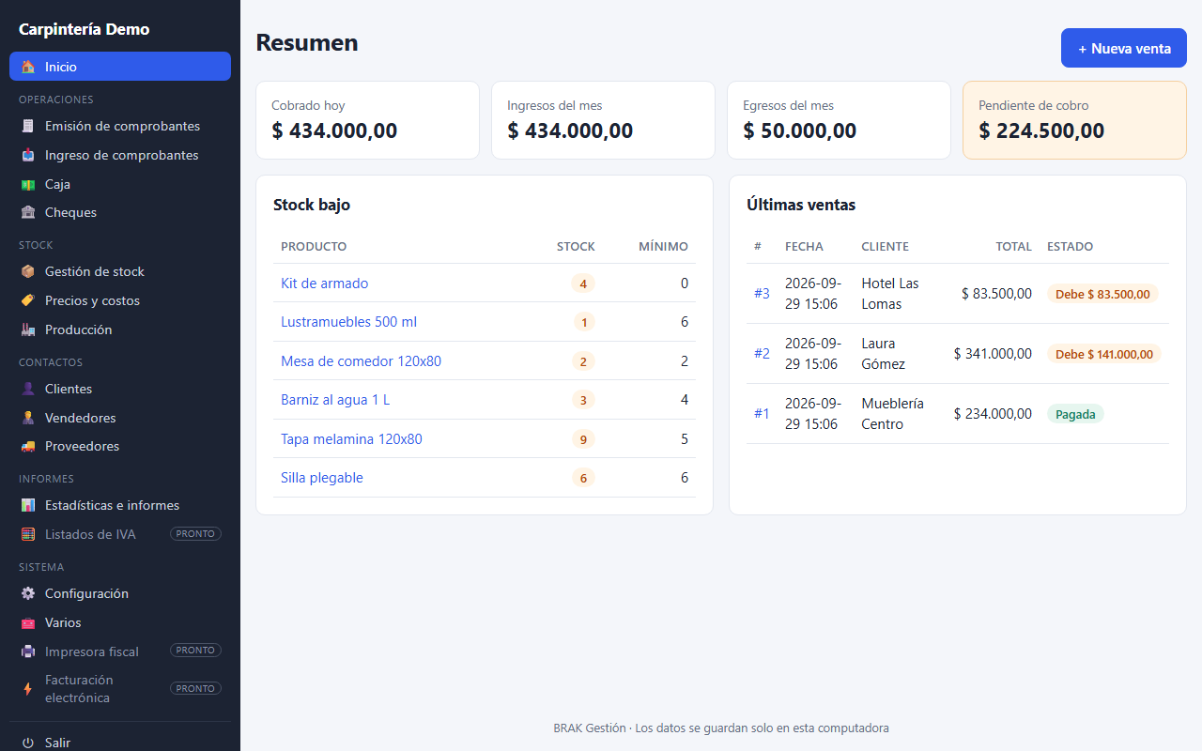The image size is (1202, 751).
Task: Open the Tapa melamina 120x80 product
Action: click(351, 439)
